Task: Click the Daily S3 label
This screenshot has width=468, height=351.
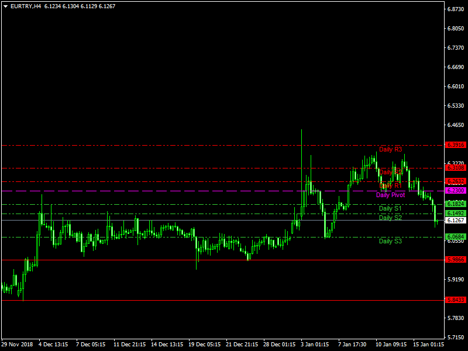Action: tap(390, 241)
